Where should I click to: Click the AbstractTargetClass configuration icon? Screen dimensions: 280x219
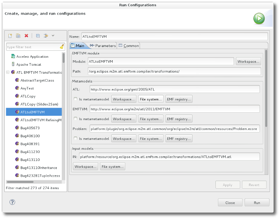tap(17, 80)
